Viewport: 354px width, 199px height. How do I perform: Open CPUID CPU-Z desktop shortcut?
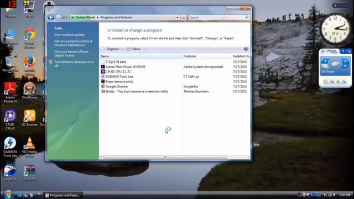(x=10, y=120)
